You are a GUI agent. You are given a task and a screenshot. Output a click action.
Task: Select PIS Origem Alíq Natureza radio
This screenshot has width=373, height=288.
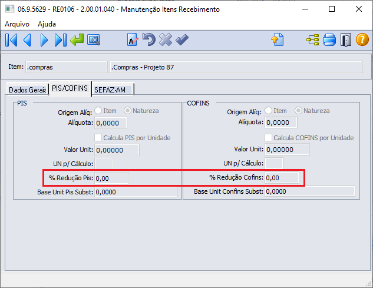(x=127, y=111)
